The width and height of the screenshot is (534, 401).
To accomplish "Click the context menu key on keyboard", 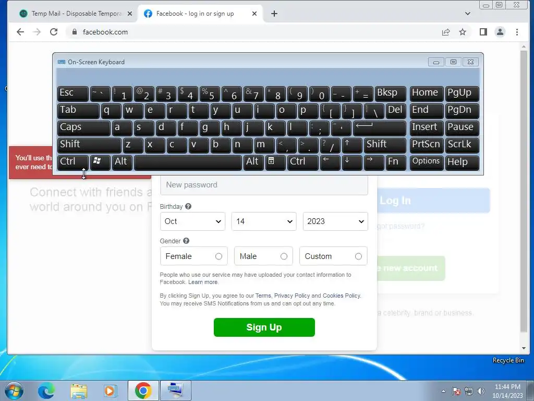I will coord(275,162).
